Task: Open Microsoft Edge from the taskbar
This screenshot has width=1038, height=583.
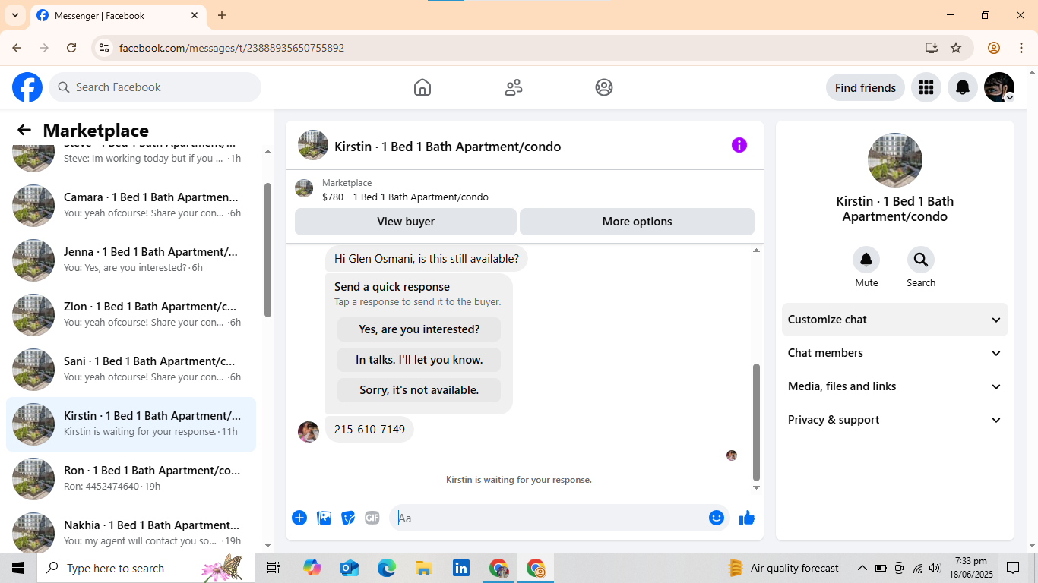Action: (387, 568)
